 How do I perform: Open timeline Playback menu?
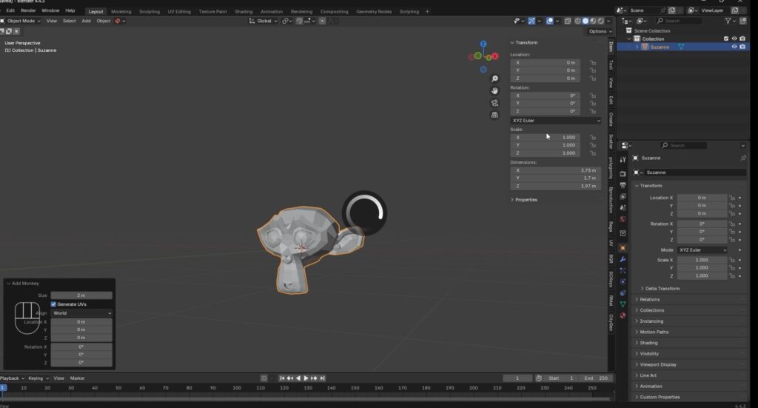(x=12, y=378)
